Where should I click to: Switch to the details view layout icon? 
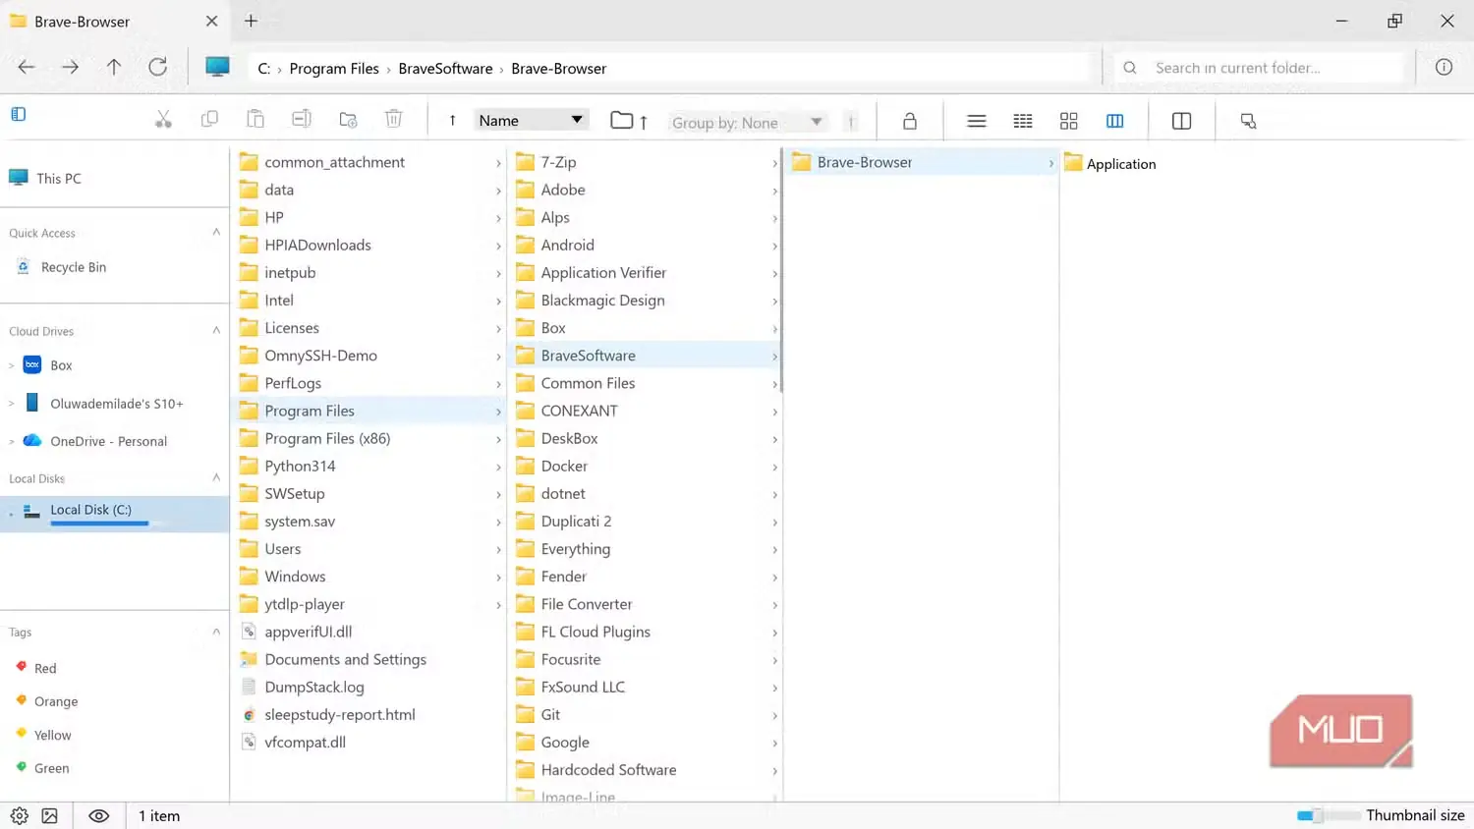pos(1023,121)
